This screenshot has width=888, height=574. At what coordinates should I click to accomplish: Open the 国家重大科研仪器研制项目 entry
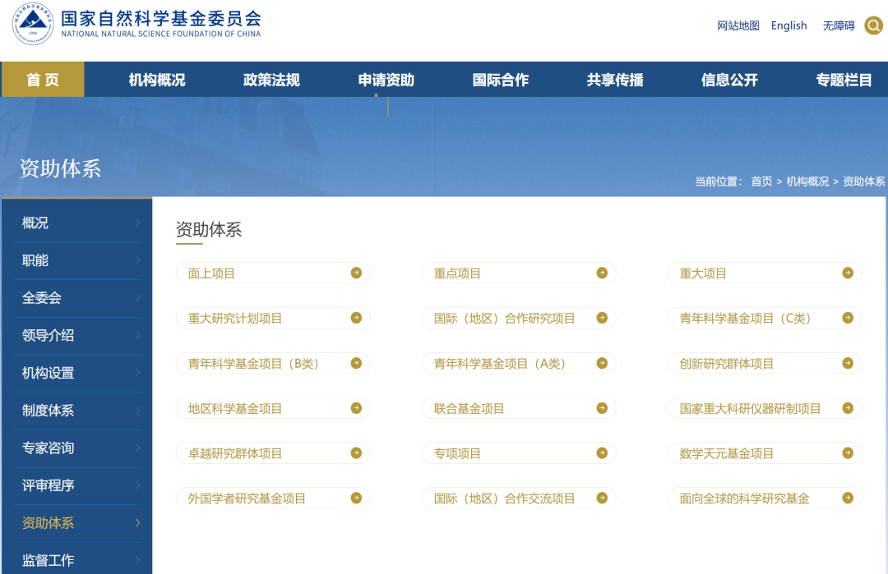[750, 408]
